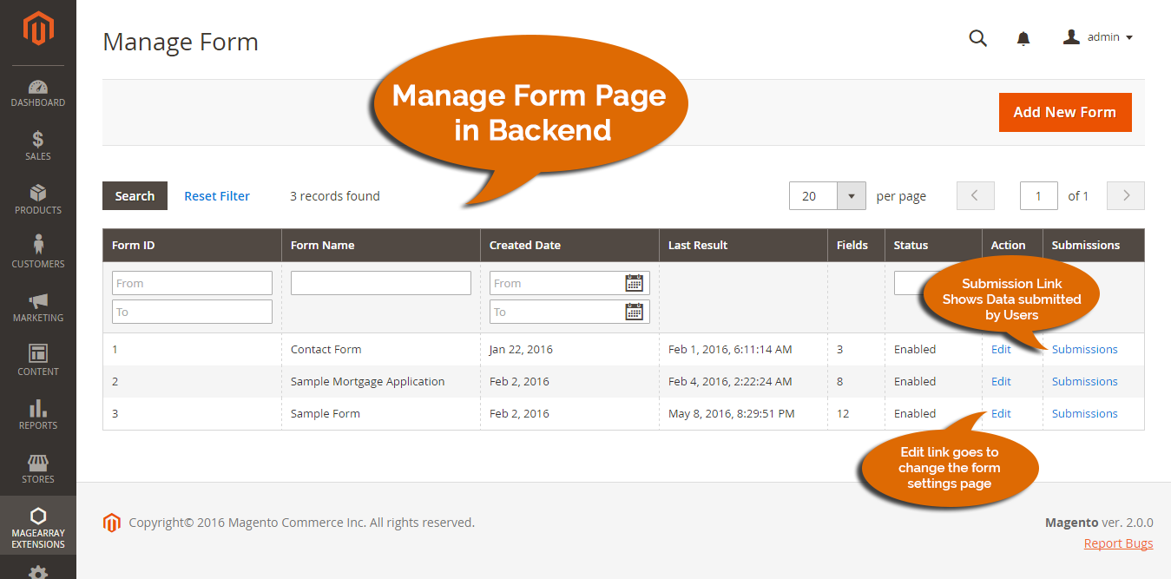Open the Content menu item
The height and width of the screenshot is (579, 1171).
click(x=37, y=361)
